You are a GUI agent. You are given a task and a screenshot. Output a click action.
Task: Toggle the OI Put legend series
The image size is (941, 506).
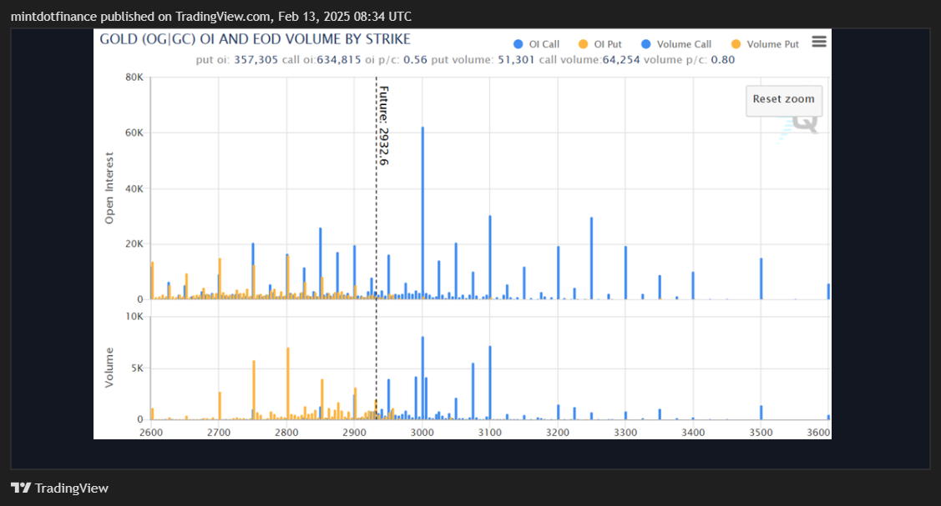pyautogui.click(x=600, y=44)
